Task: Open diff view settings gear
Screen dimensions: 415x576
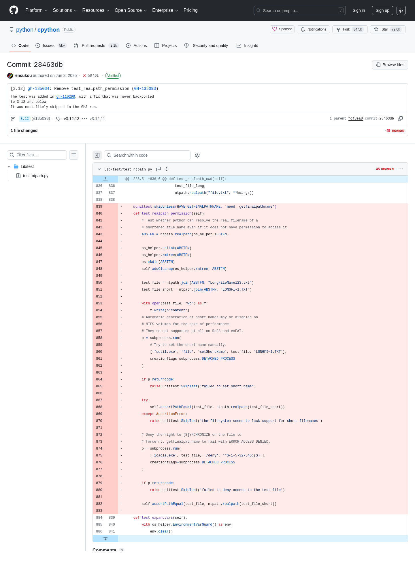Action: [x=197, y=155]
